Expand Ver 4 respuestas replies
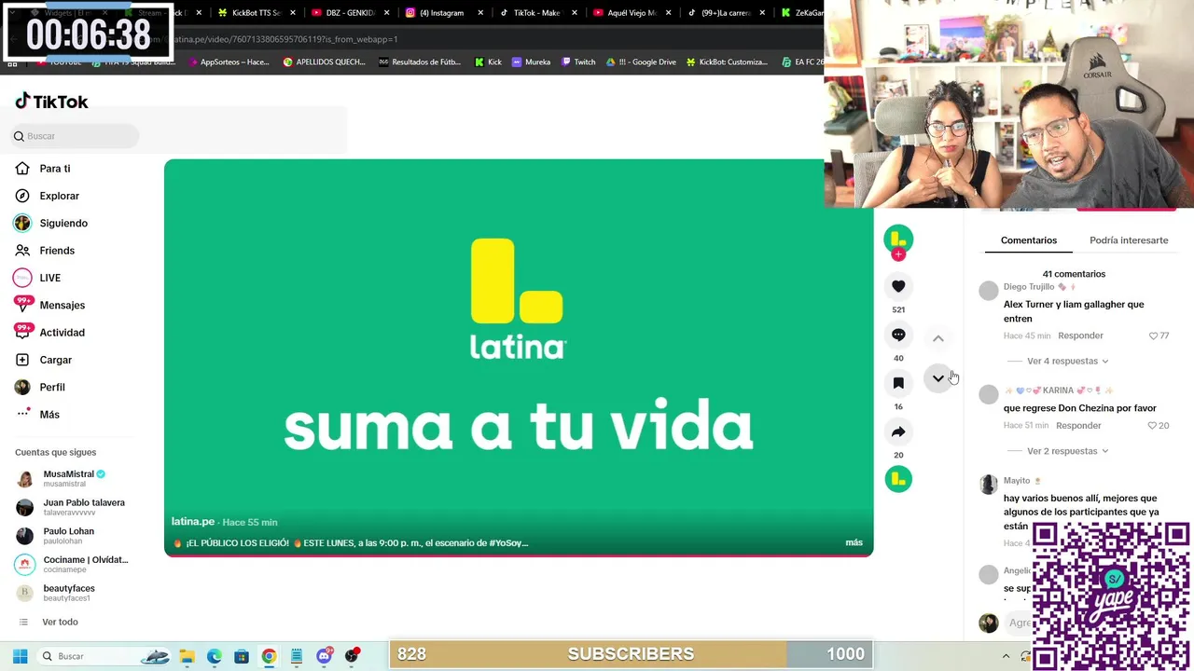1194x671 pixels. [x=1067, y=361]
